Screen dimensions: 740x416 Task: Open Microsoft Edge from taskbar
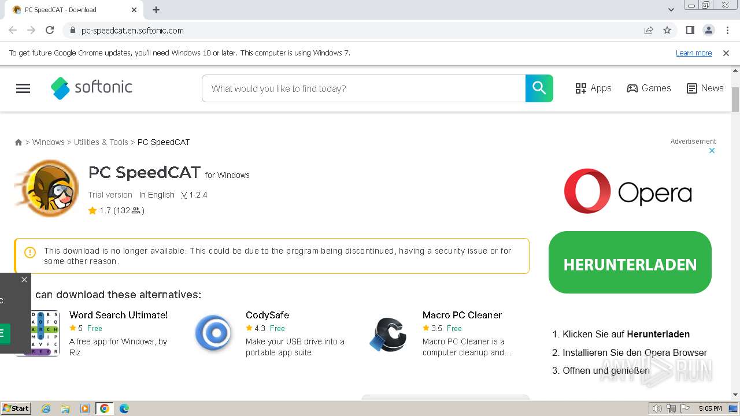click(124, 408)
